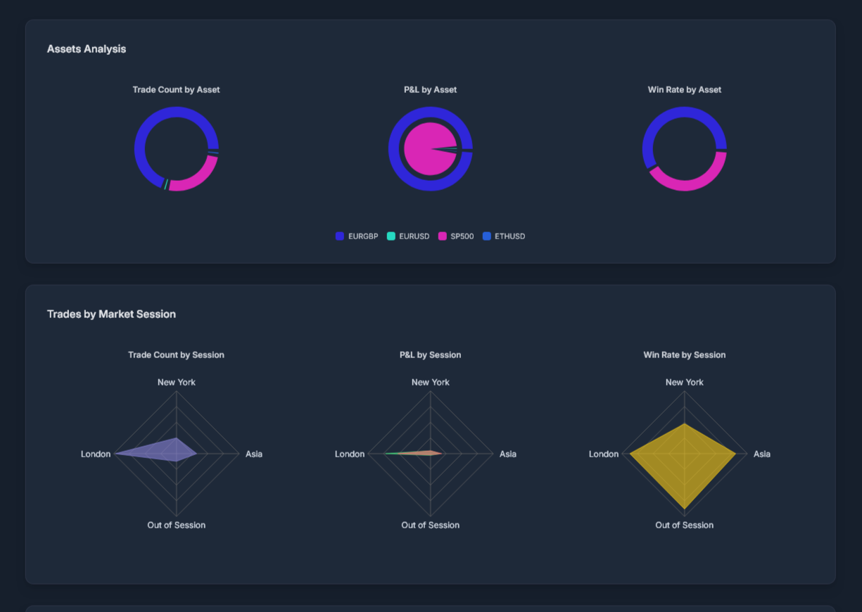Screen dimensions: 862x612
Task: Click the Win Rate by Asset title
Action: coord(684,89)
